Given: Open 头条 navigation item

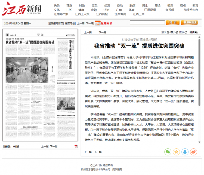Looking at the screenshot, I should pyautogui.click(x=57, y=6).
